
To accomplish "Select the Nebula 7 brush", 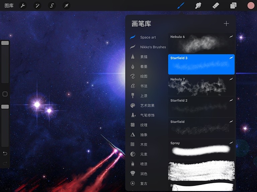I will [x=201, y=86].
